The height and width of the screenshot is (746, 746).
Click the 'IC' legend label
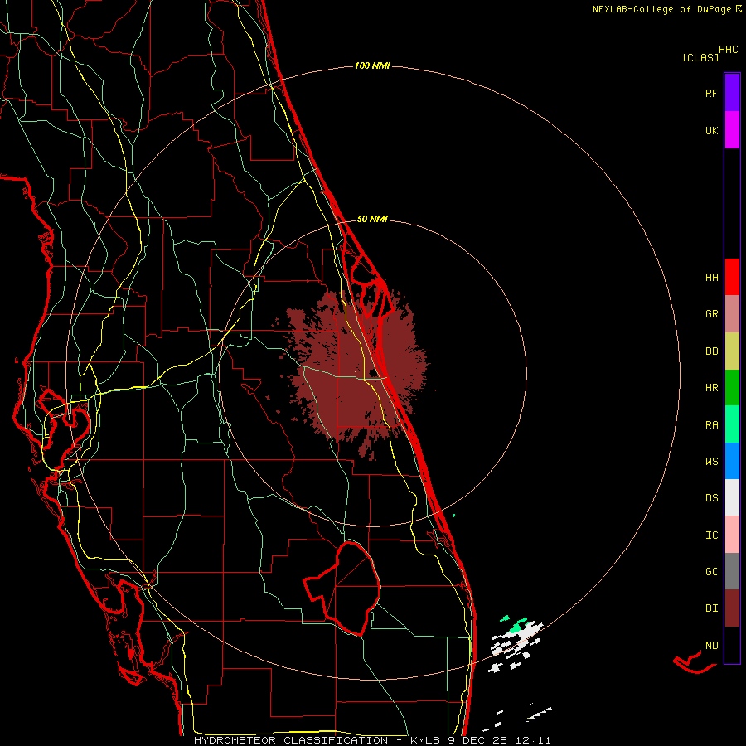pos(712,535)
